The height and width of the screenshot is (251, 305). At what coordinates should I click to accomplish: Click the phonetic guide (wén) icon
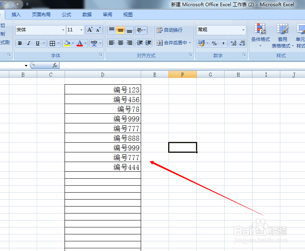coord(94,43)
